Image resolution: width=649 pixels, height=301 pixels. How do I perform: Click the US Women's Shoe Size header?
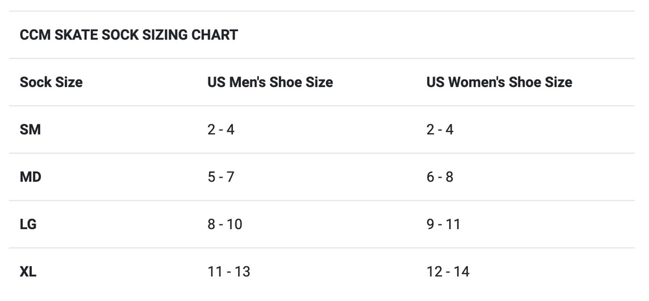click(499, 82)
